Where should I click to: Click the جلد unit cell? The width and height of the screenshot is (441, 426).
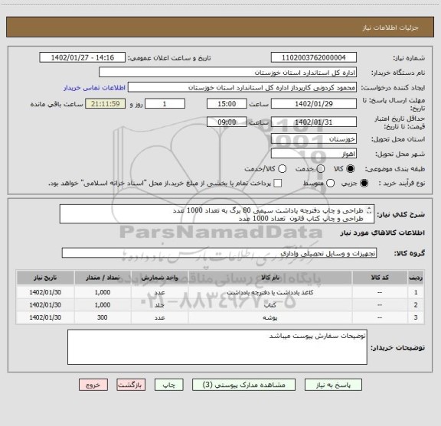tap(159, 305)
